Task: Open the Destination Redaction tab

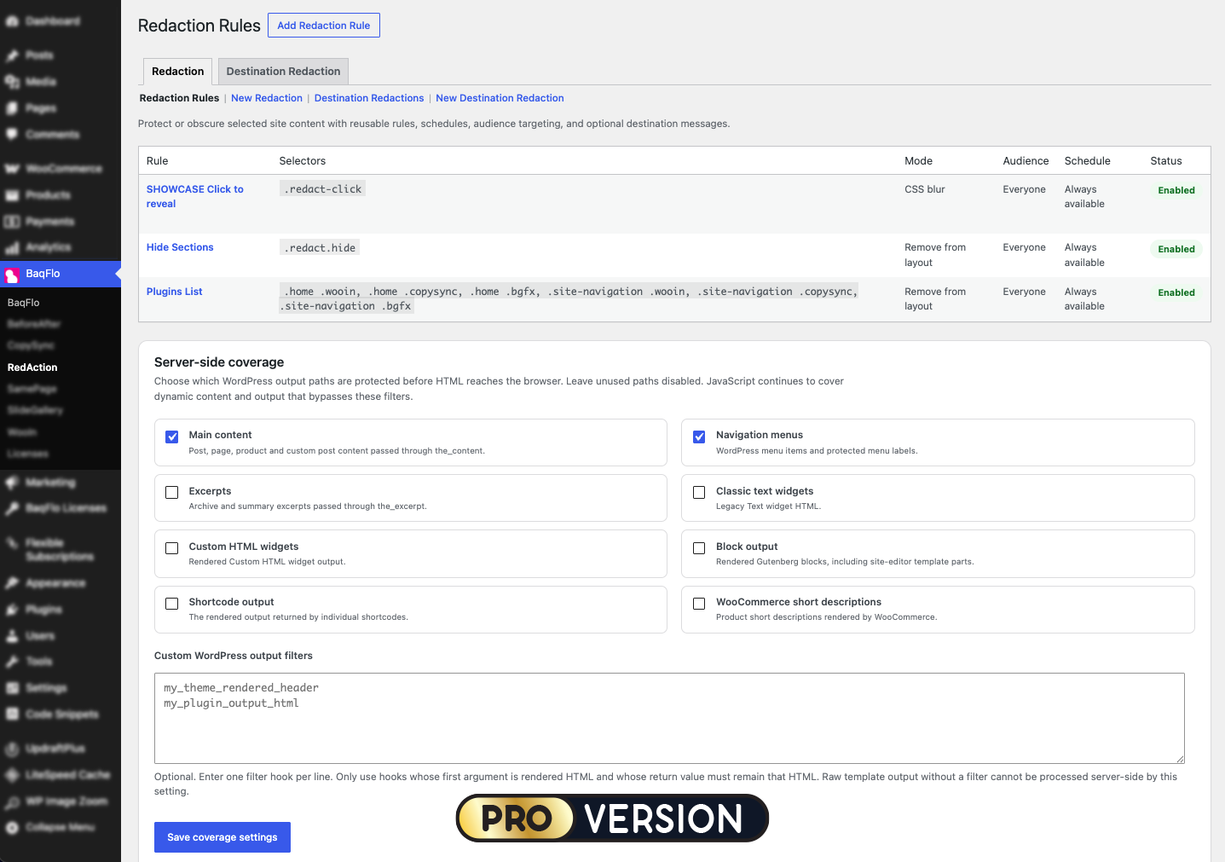Action: click(283, 72)
